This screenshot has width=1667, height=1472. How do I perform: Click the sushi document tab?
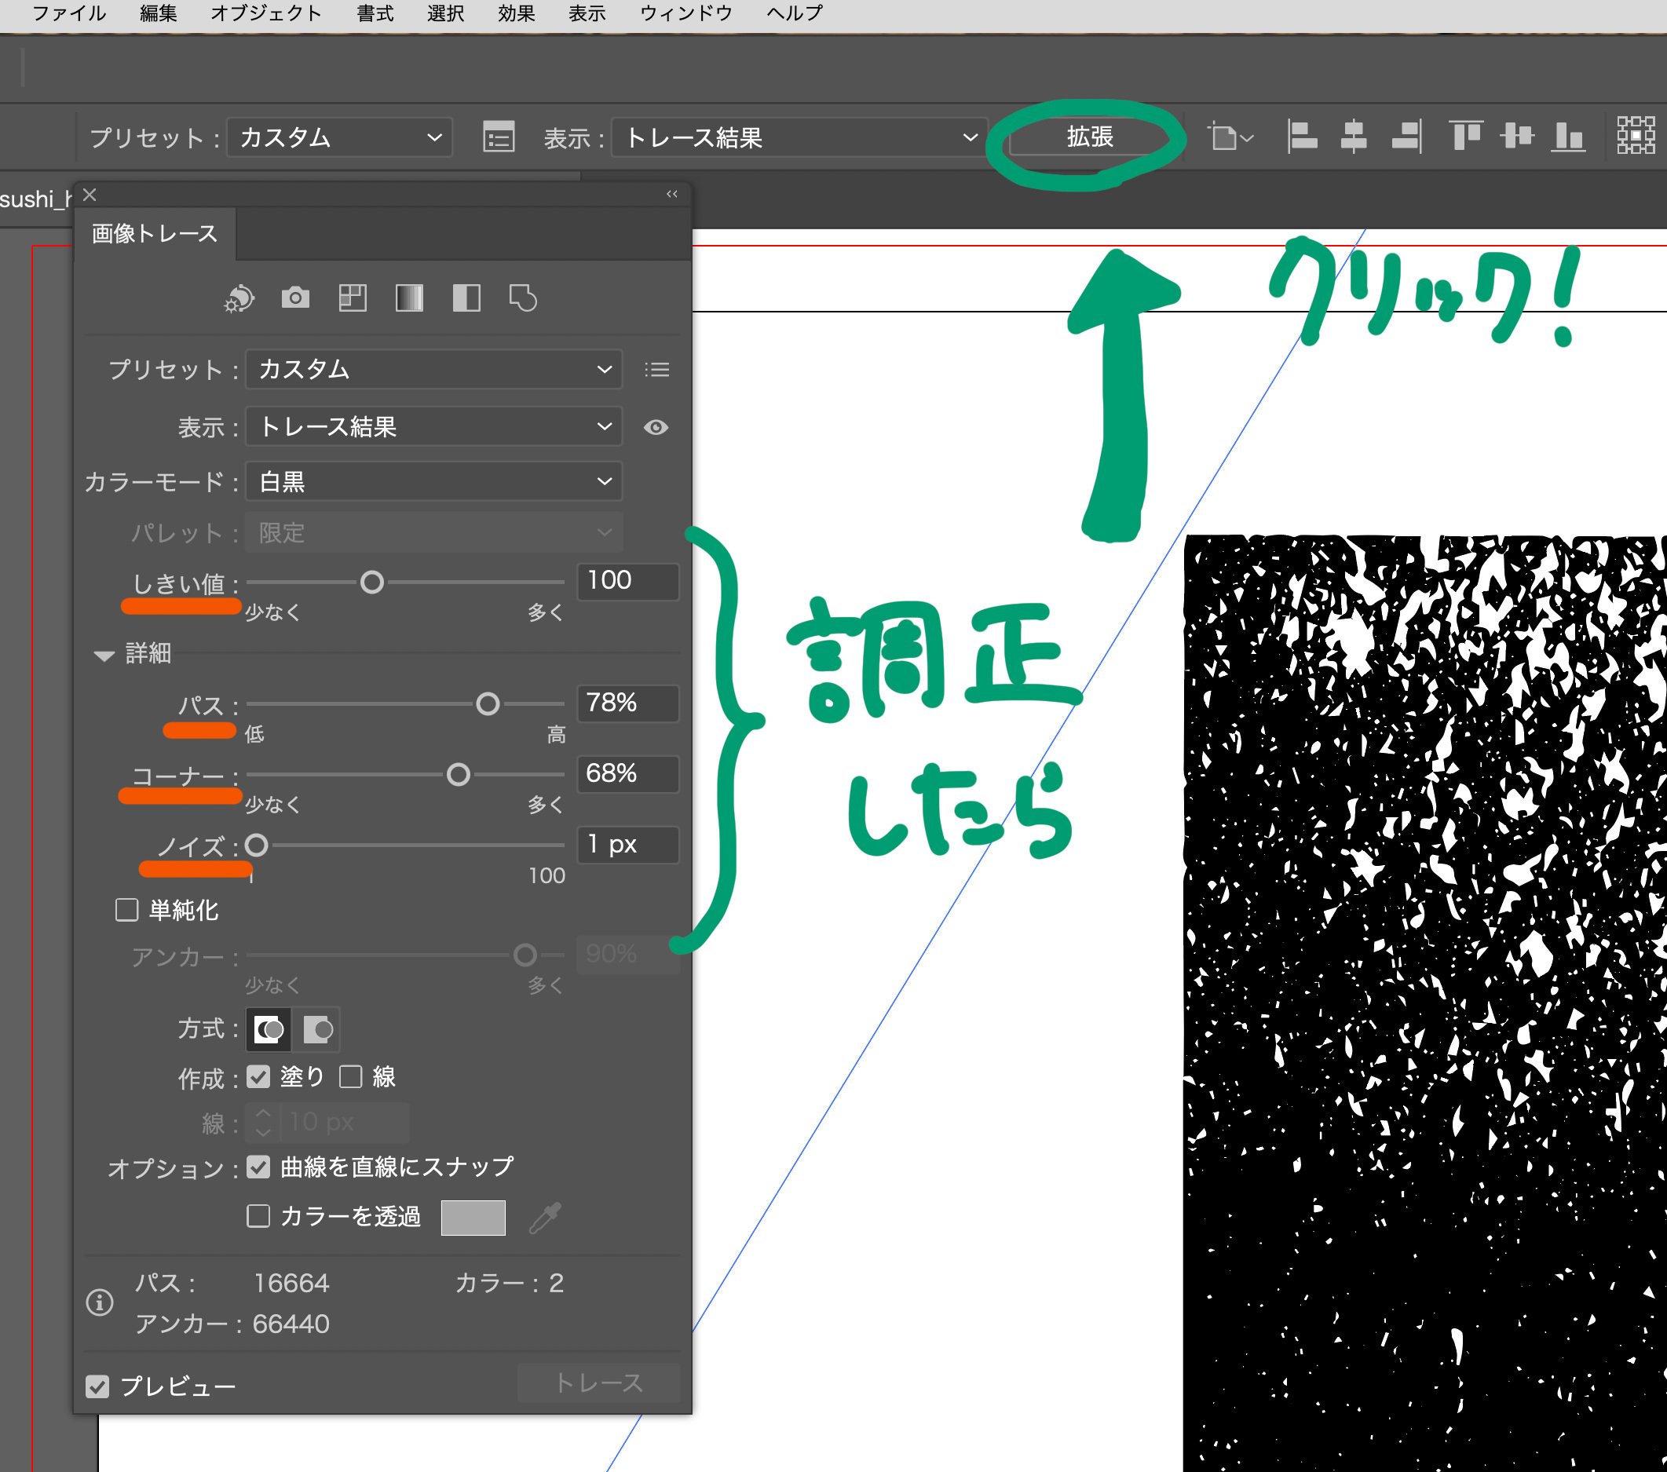[36, 199]
